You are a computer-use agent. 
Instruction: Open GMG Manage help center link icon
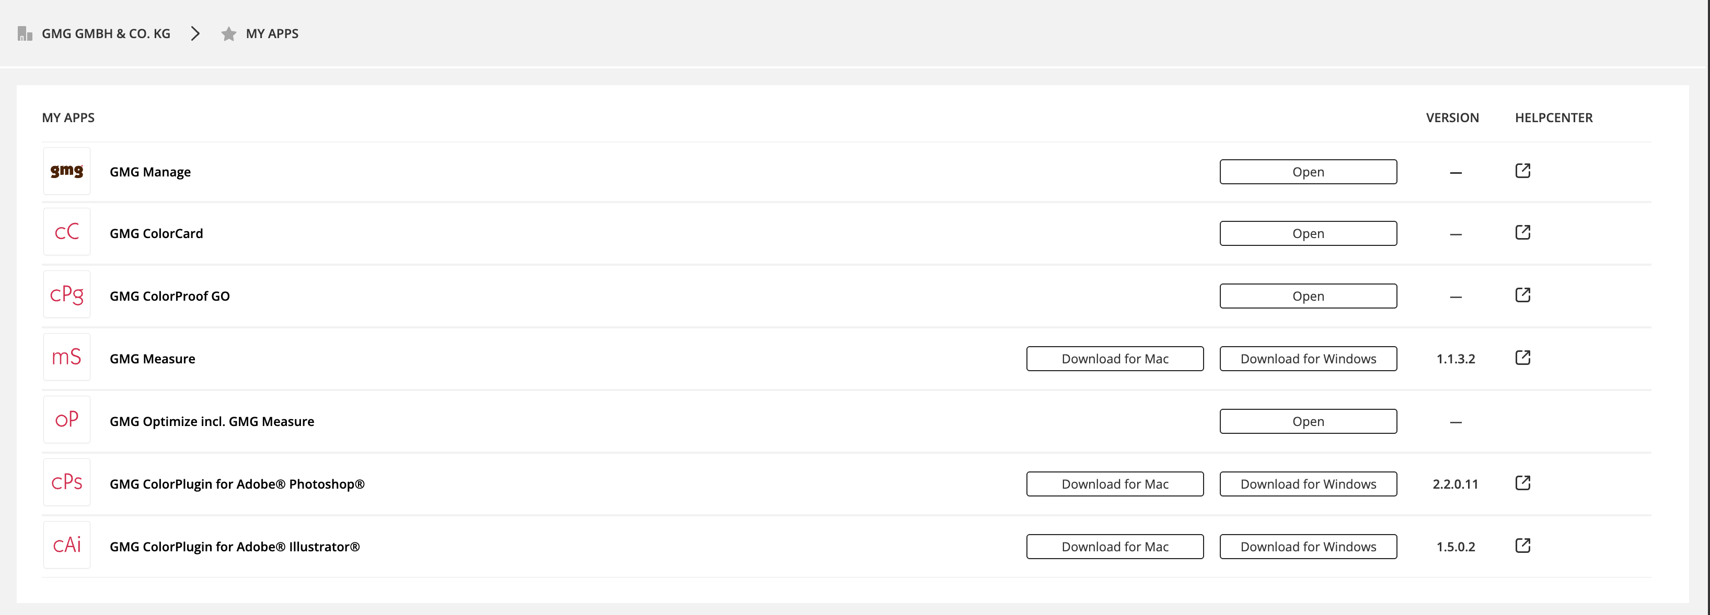coord(1523,171)
